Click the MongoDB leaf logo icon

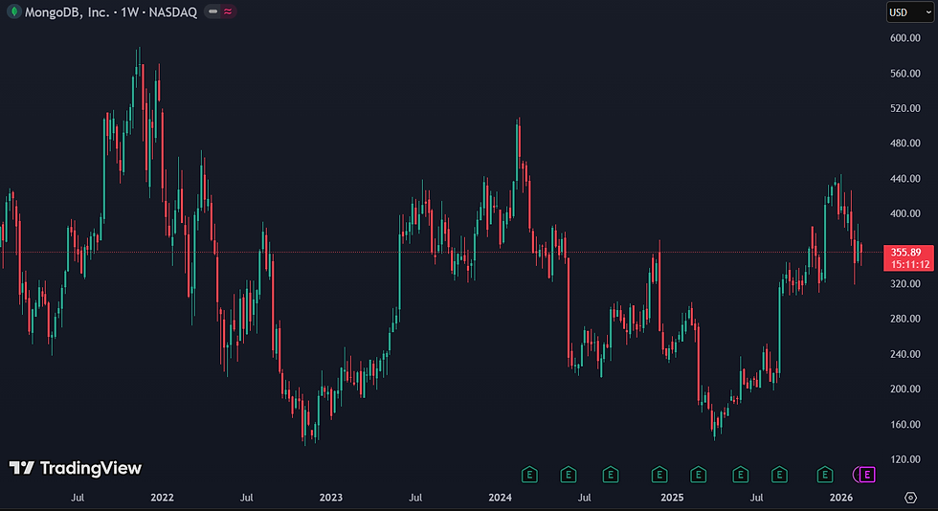pos(13,11)
